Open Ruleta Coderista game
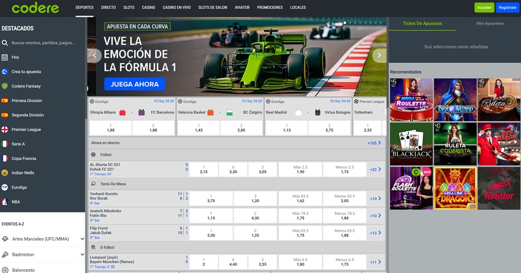This screenshot has width=521, height=273. [x=455, y=144]
